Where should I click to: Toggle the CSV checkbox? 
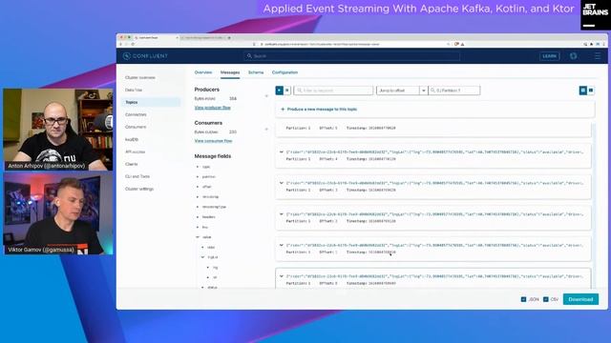pos(545,299)
